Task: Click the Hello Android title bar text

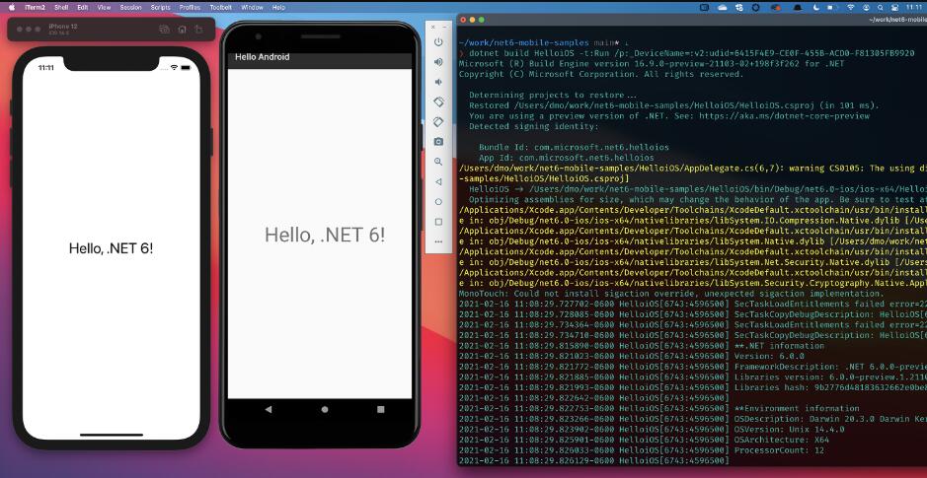Action: (x=263, y=57)
